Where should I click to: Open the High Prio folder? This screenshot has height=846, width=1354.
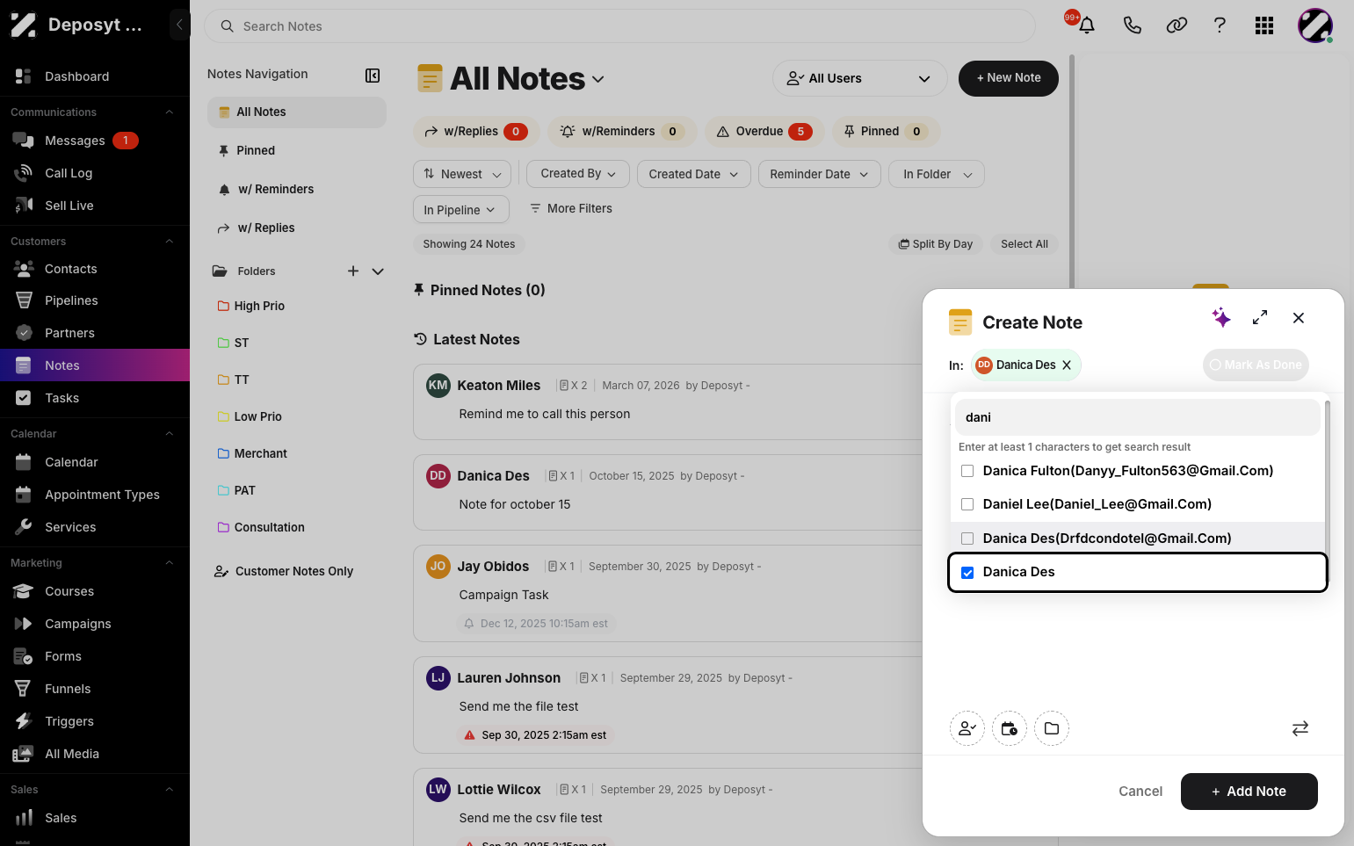(259, 306)
